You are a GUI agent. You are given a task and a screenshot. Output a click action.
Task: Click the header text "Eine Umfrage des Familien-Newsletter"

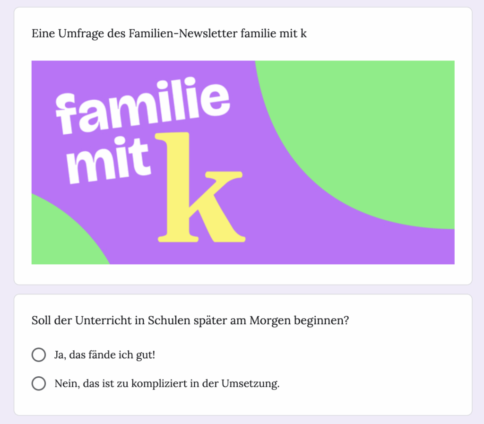pos(169,34)
